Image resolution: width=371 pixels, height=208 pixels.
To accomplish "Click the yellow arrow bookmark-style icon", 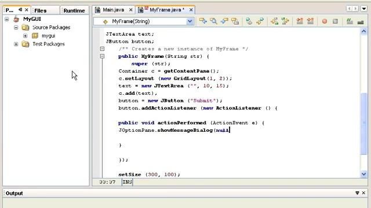I will 274,21.
